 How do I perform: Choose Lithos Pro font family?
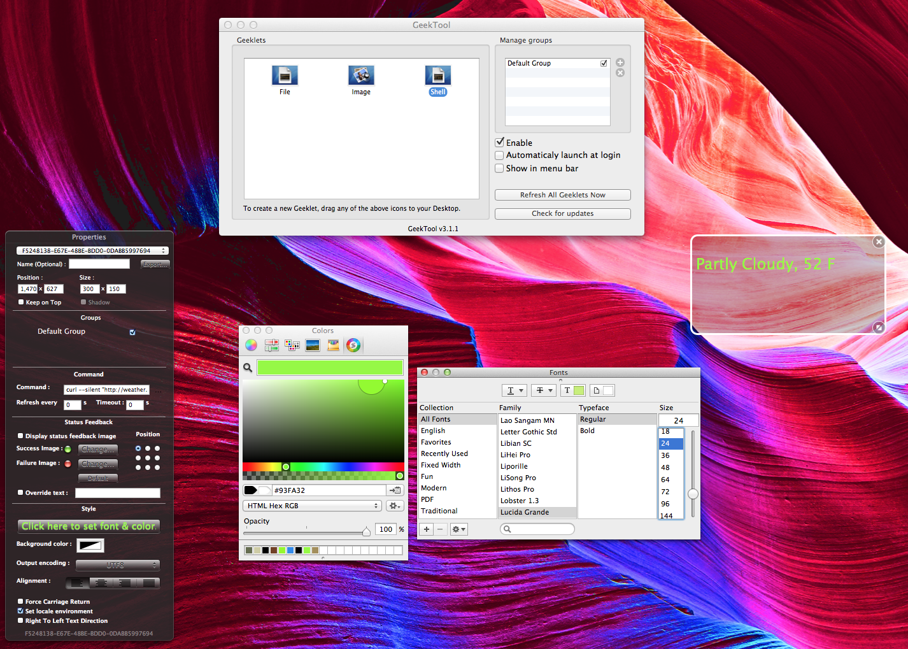pos(517,489)
